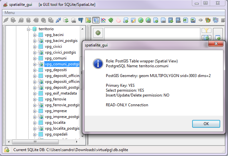Click the script-with-green-arrow toolbar icon

[126, 20]
